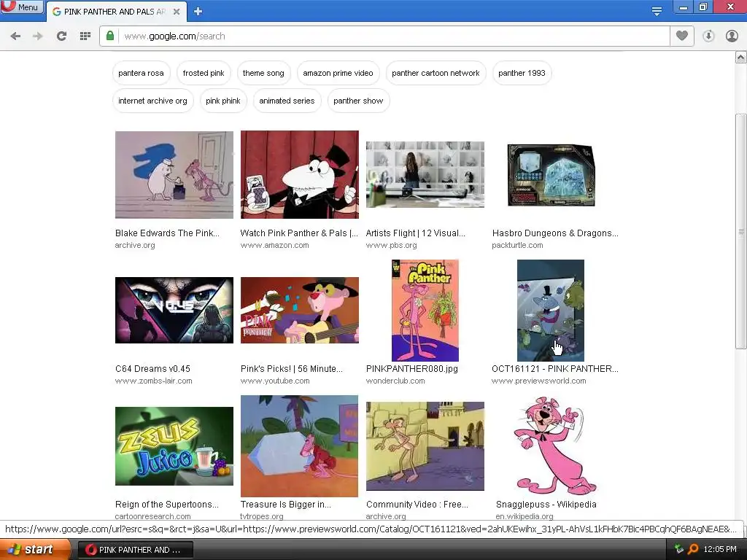Open the Windows Start button
Screen dimensions: 747x560
[x=34, y=550]
